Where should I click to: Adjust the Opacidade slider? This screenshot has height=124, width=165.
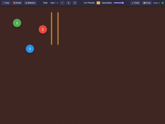tap(119, 3)
